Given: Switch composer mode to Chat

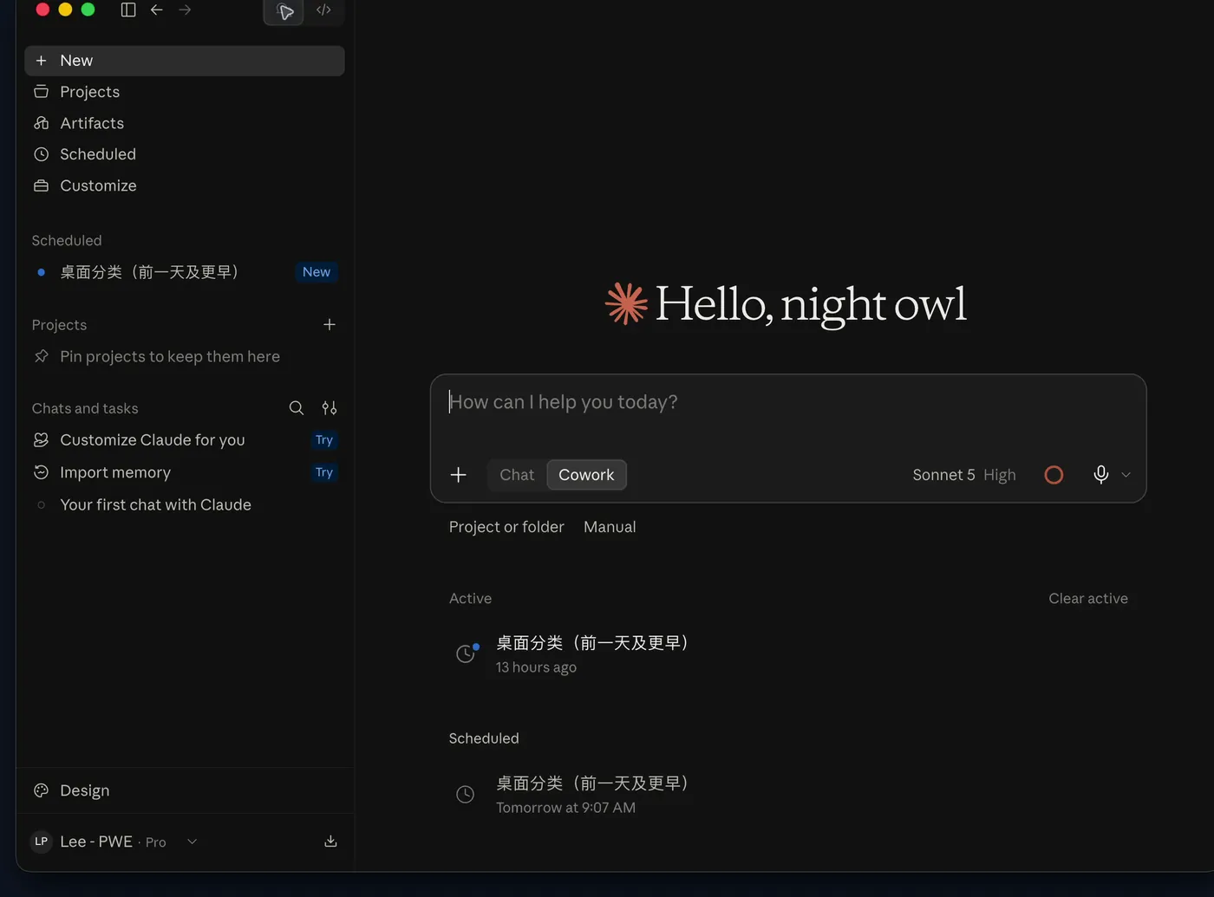Looking at the screenshot, I should (x=517, y=475).
